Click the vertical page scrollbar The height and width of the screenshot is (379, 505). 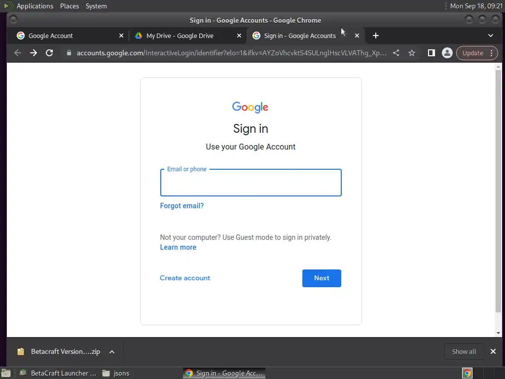498,191
